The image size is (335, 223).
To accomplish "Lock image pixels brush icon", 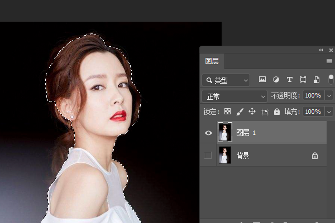I will (x=240, y=111).
